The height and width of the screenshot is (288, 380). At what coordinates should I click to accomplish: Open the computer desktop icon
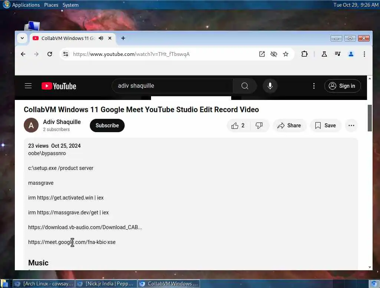click(32, 26)
